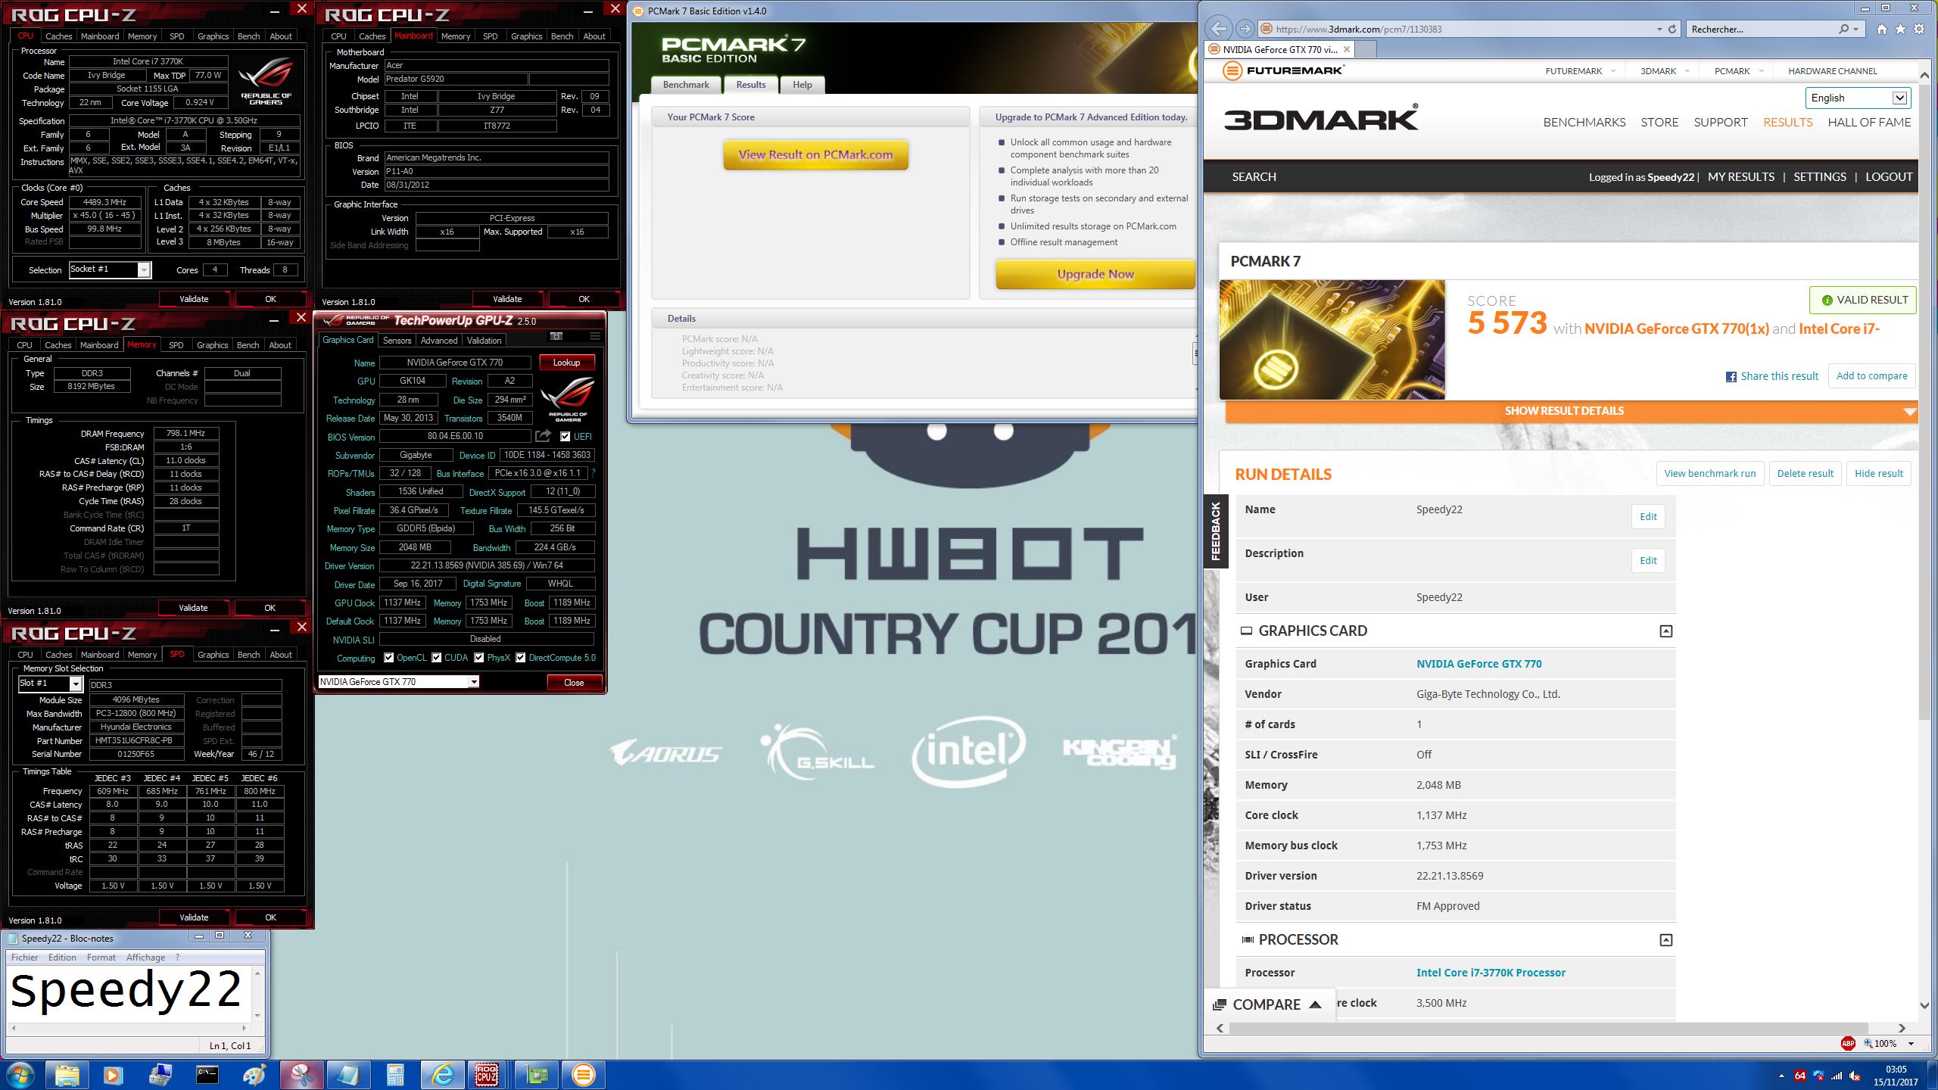Go back using the browser back arrow
1938x1090 pixels.
click(1220, 29)
